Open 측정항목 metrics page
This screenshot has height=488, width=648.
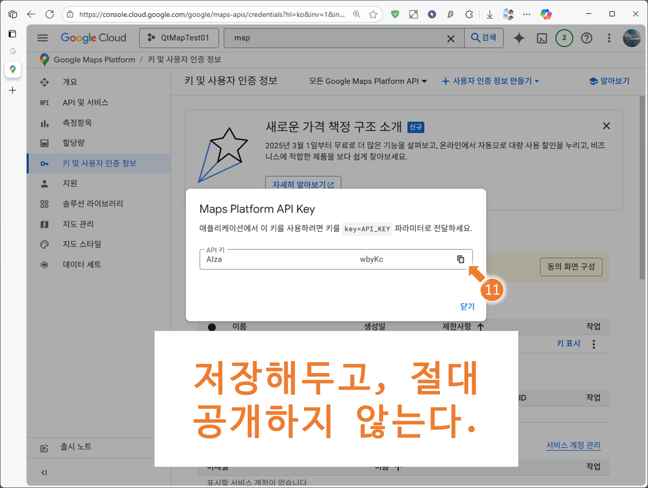tap(99, 123)
